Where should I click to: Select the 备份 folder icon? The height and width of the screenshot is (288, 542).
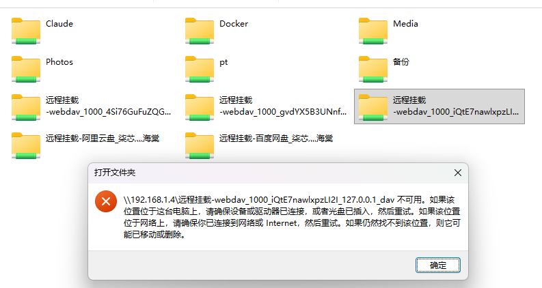click(x=373, y=70)
